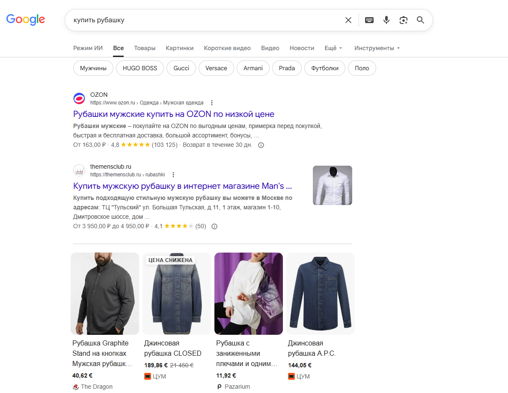Screen dimensions: 508x393
Task: Open three-dot menu for OZON result
Action: [x=211, y=103]
